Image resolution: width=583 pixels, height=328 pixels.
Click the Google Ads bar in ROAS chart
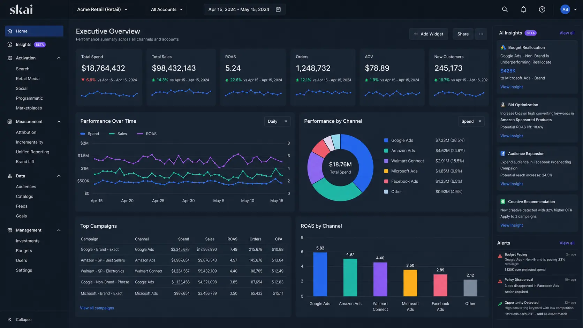click(x=320, y=274)
